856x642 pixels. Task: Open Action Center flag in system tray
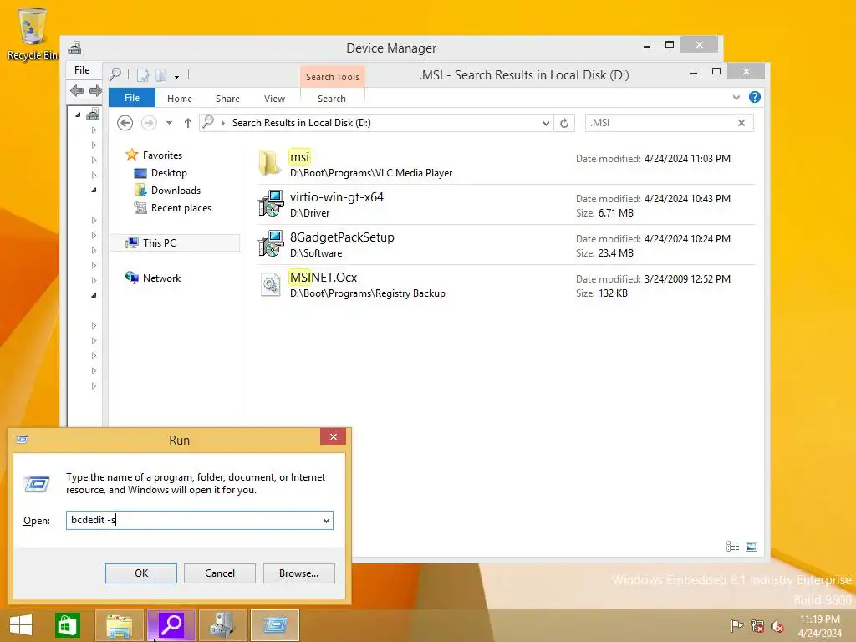736,625
